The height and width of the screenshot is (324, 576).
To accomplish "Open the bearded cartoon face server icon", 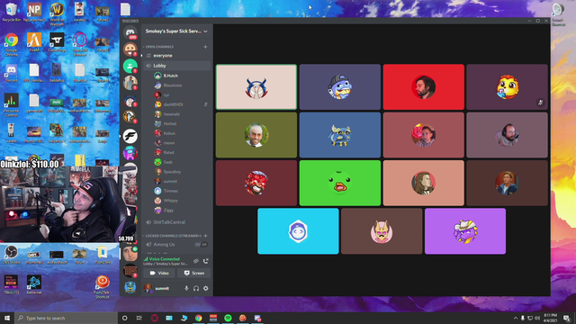I will point(130,49).
